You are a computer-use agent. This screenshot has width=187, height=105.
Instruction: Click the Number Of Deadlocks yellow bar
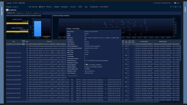pos(17,32)
